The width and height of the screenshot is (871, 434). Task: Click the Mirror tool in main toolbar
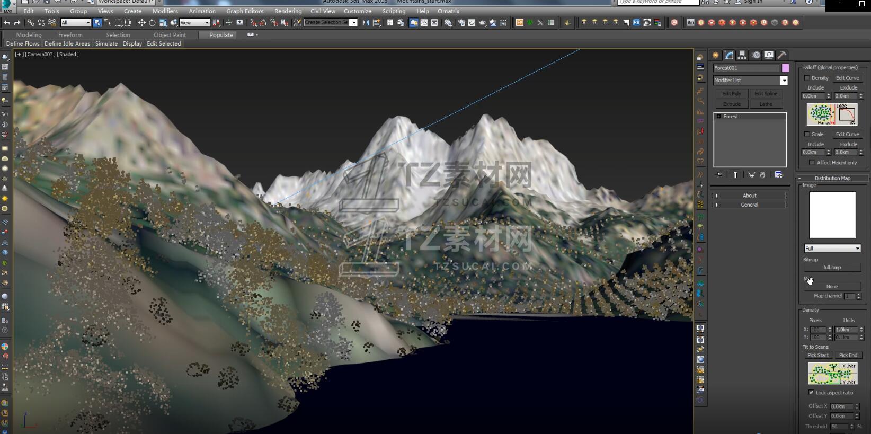[x=366, y=23]
